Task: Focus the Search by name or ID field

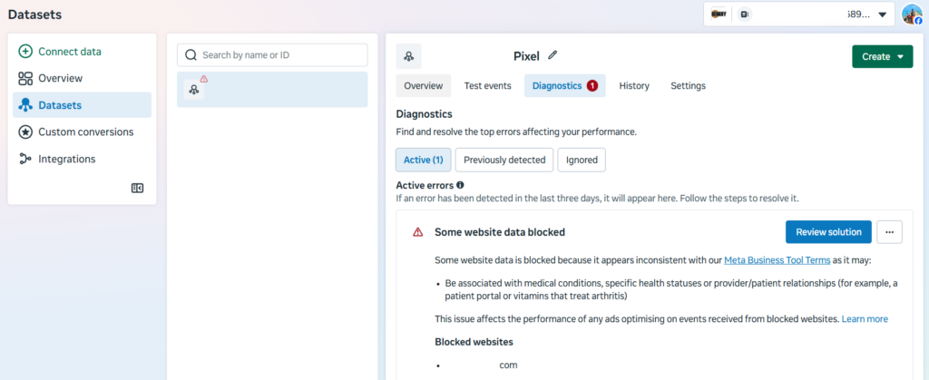Action: (x=272, y=55)
